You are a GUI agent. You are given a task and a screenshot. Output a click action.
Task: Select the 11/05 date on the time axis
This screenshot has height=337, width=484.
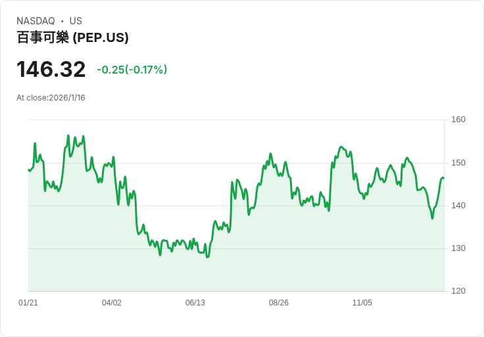coord(362,303)
